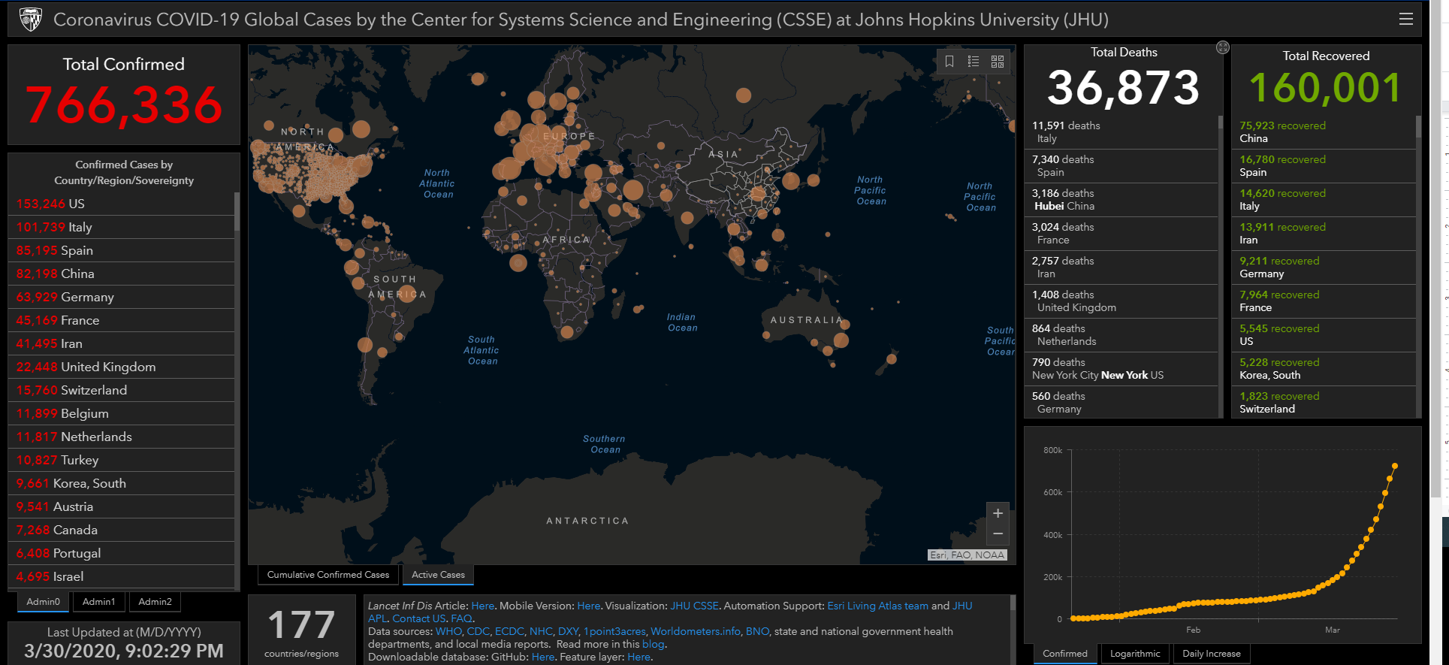Open the DXY data source link

tap(568, 631)
